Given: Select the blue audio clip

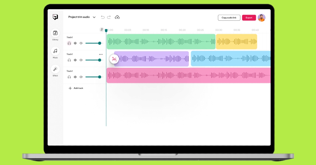Looking at the screenshot, I should [x=231, y=59].
